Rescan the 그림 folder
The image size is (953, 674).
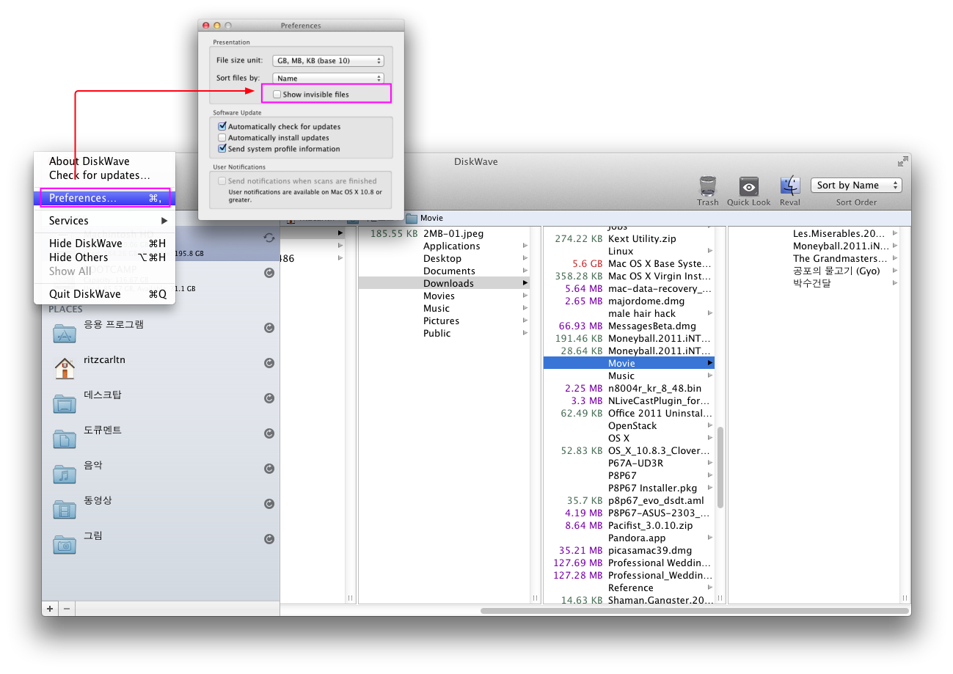269,539
